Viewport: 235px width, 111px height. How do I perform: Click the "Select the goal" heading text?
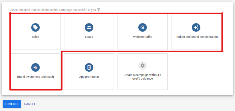tap(53, 10)
